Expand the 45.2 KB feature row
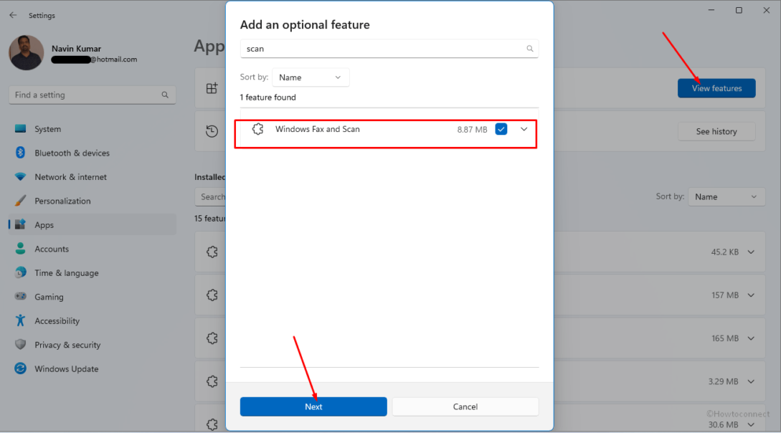Viewport: 781px width, 433px height. (751, 252)
